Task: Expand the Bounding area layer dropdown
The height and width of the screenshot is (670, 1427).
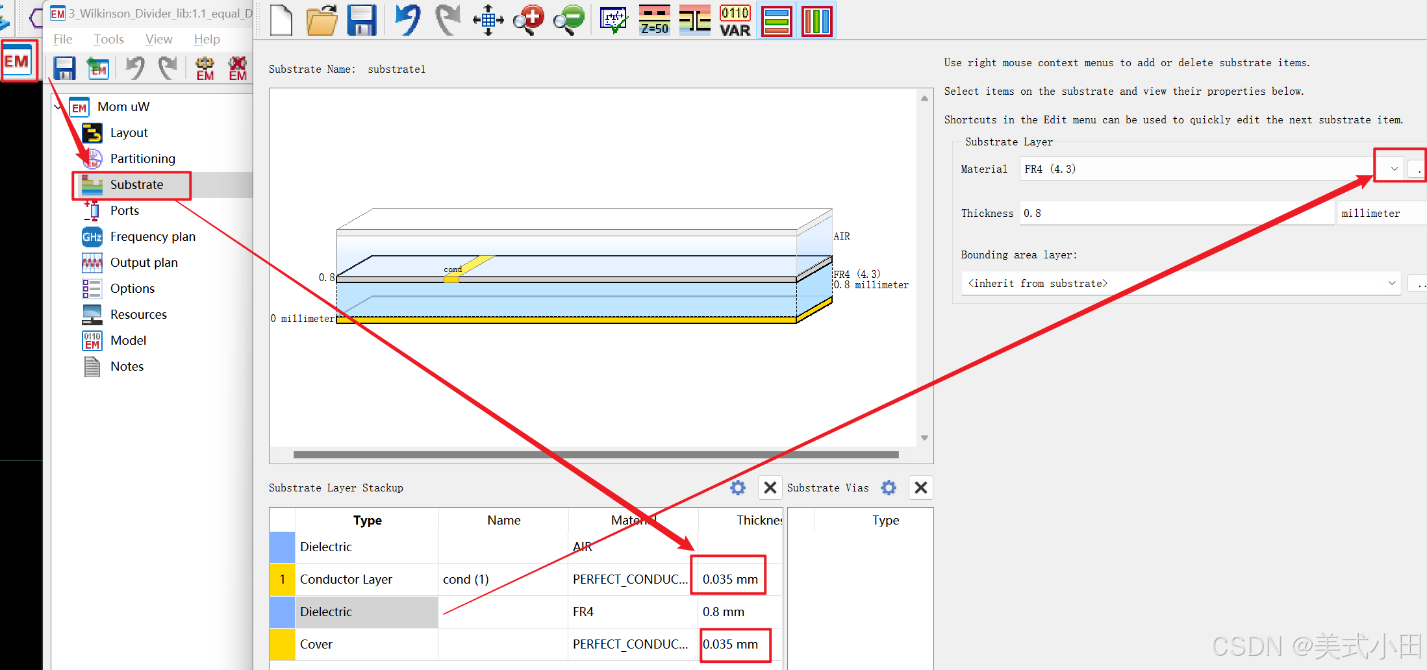Action: [1392, 283]
